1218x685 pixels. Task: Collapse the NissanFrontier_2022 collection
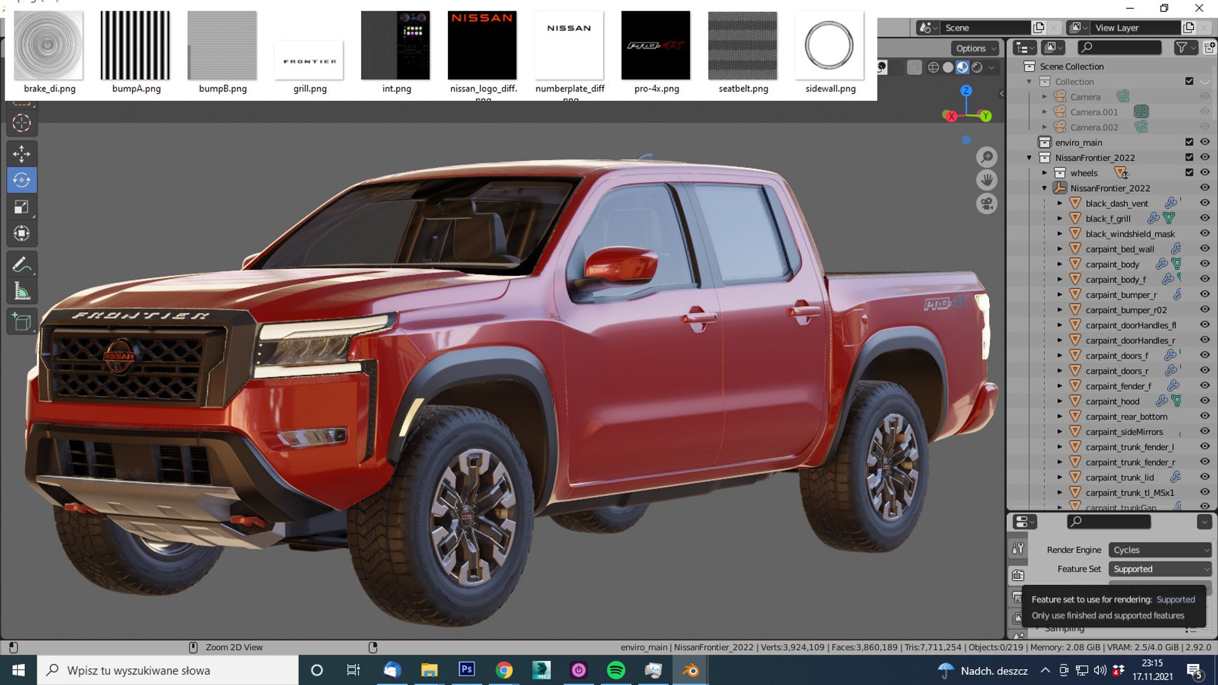click(x=1029, y=158)
